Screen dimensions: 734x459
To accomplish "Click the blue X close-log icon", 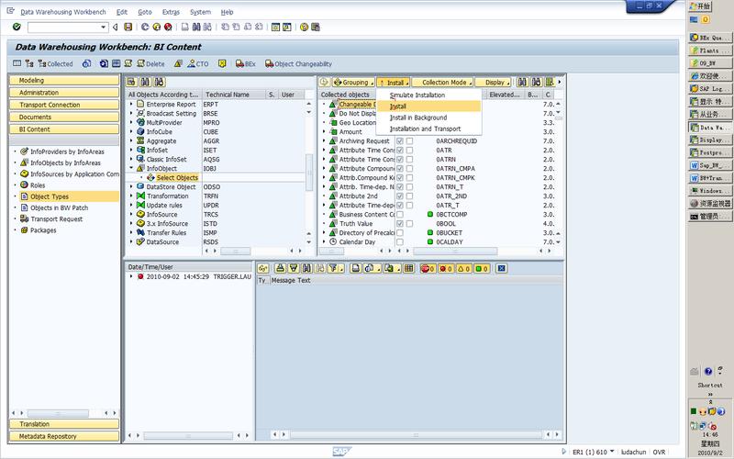I will coord(501,268).
